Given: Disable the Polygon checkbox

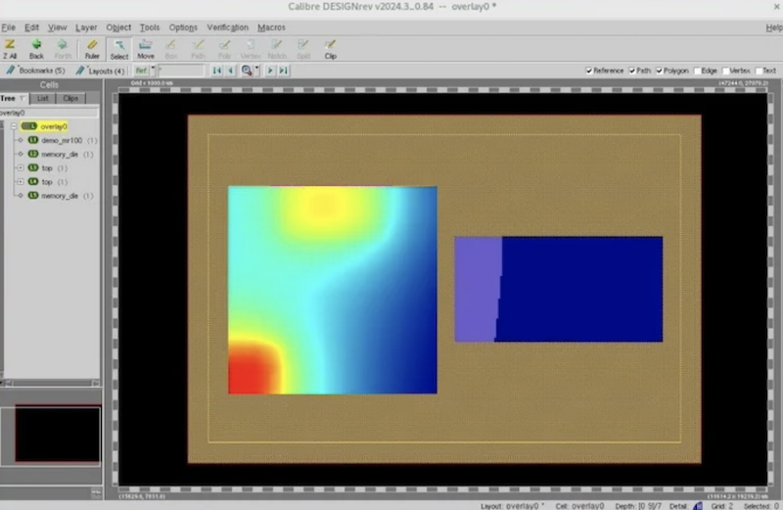Looking at the screenshot, I should pyautogui.click(x=660, y=70).
